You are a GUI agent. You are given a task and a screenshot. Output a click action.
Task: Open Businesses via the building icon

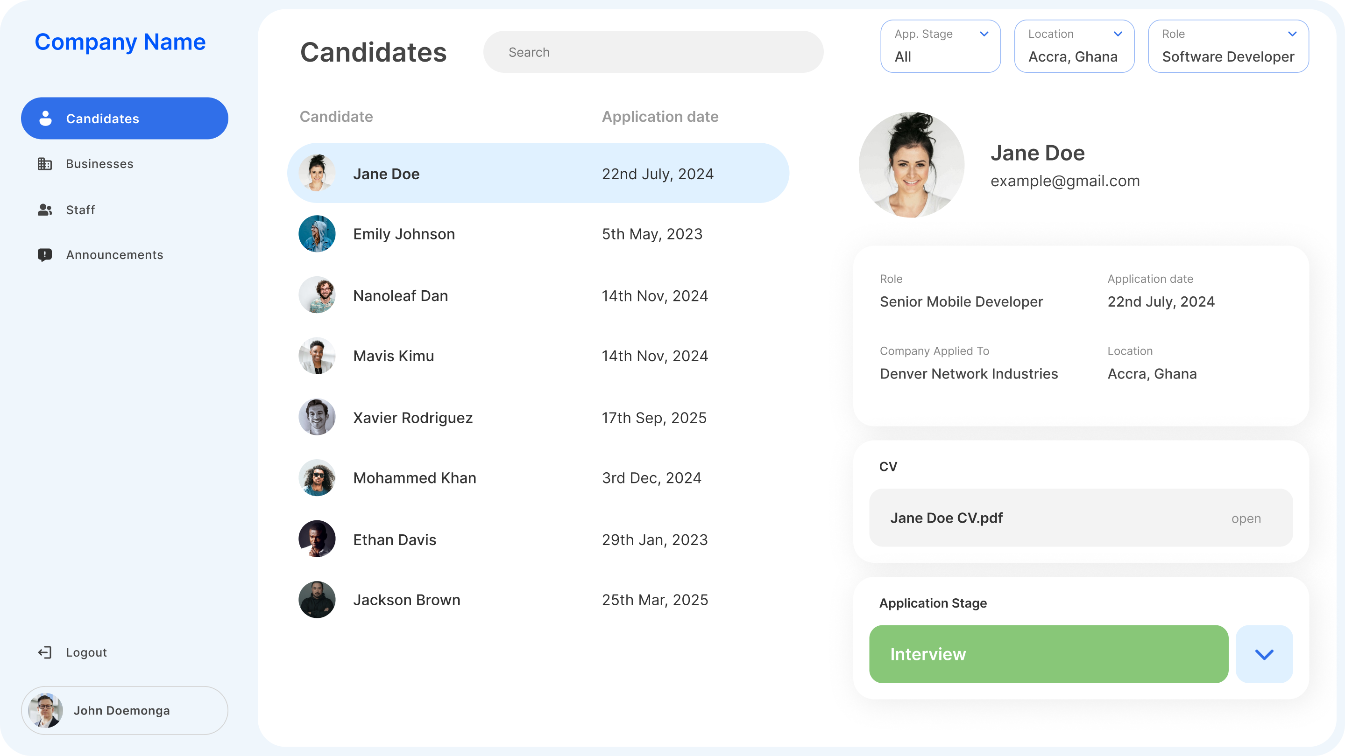(x=45, y=163)
